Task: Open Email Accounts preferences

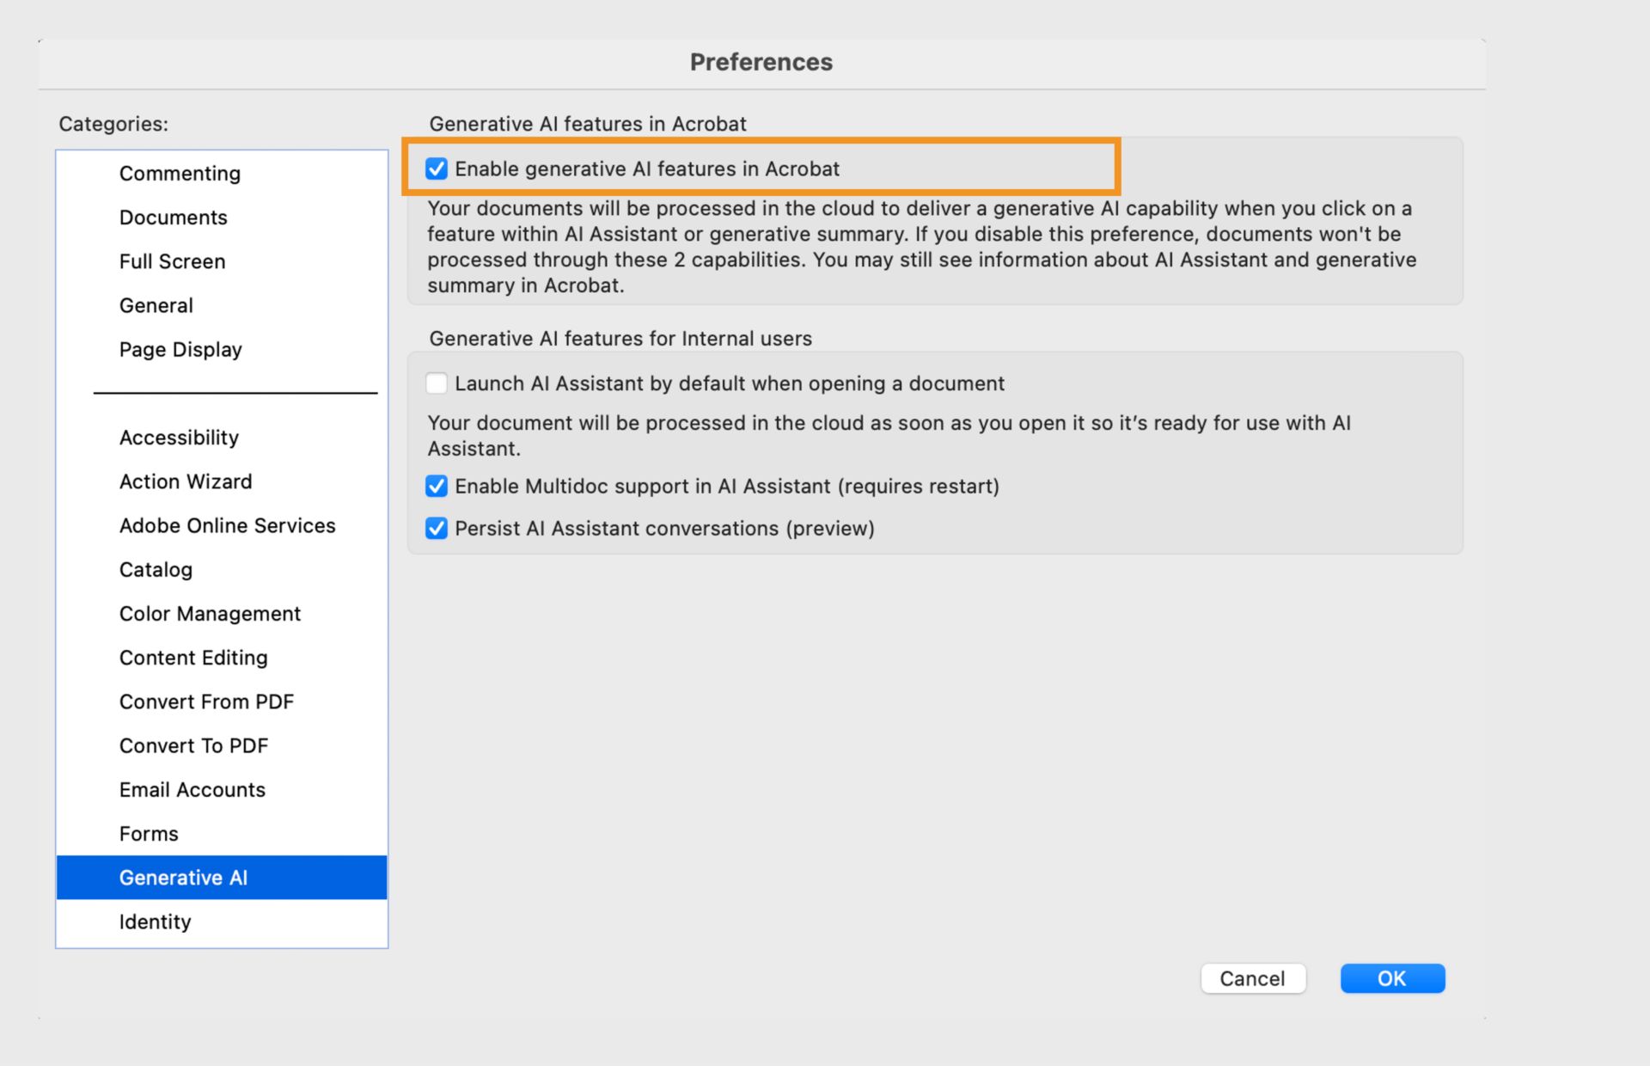Action: [x=192, y=789]
